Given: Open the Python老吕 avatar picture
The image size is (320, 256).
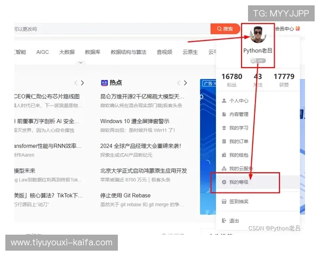Looking at the screenshot, I should pos(258,35).
